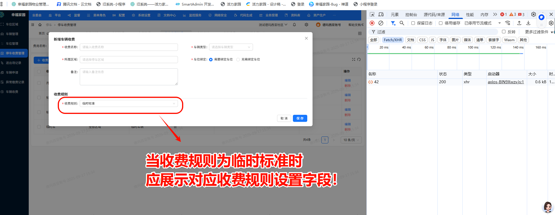The image size is (555, 215).
Task: Filter requests by Fetch/XHR type
Action: [x=393, y=40]
